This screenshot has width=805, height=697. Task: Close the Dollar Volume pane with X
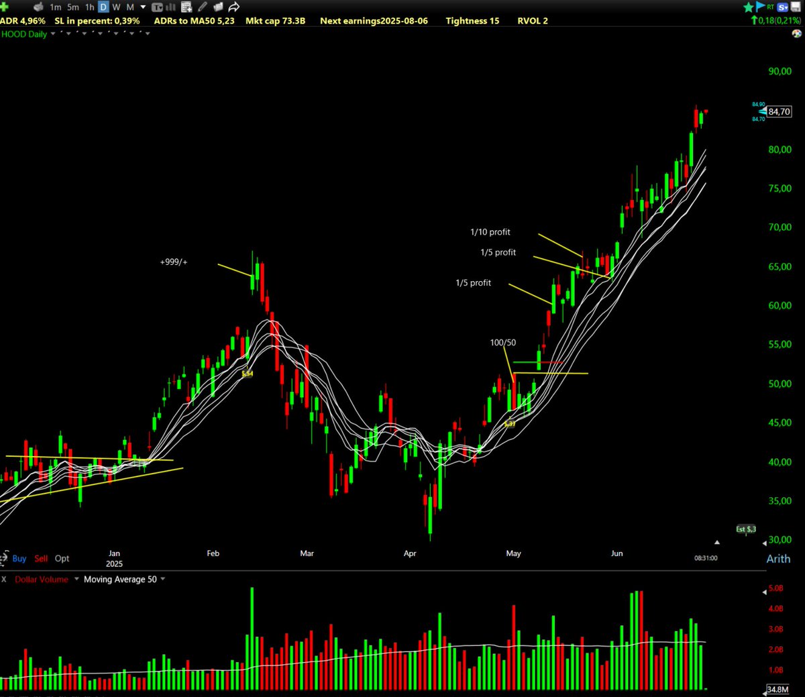(x=4, y=580)
